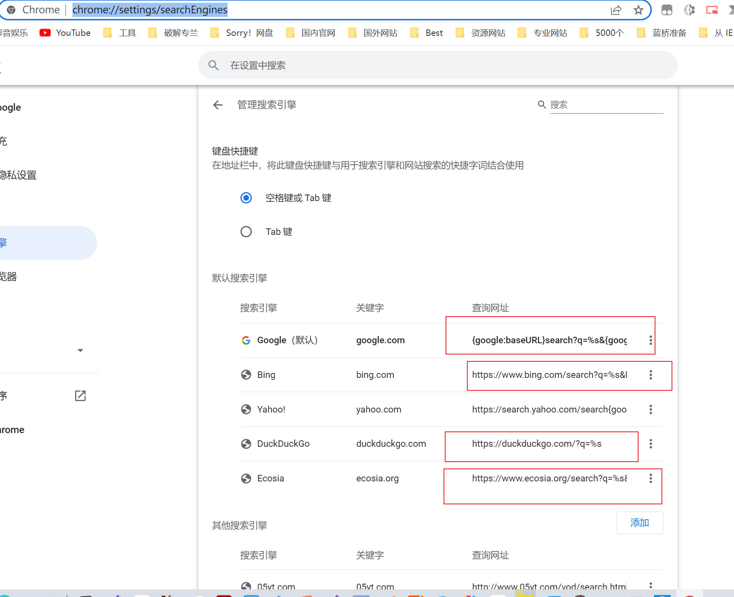Bookmark this page with the star icon
The image size is (734, 597).
(x=638, y=10)
